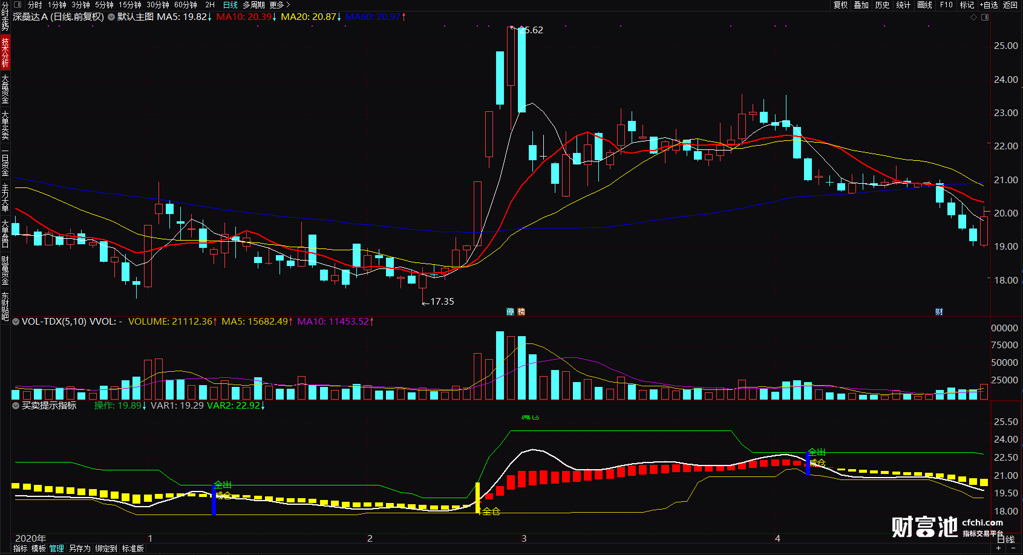Select the 日线 daily period
1023x555 pixels.
point(230,5)
